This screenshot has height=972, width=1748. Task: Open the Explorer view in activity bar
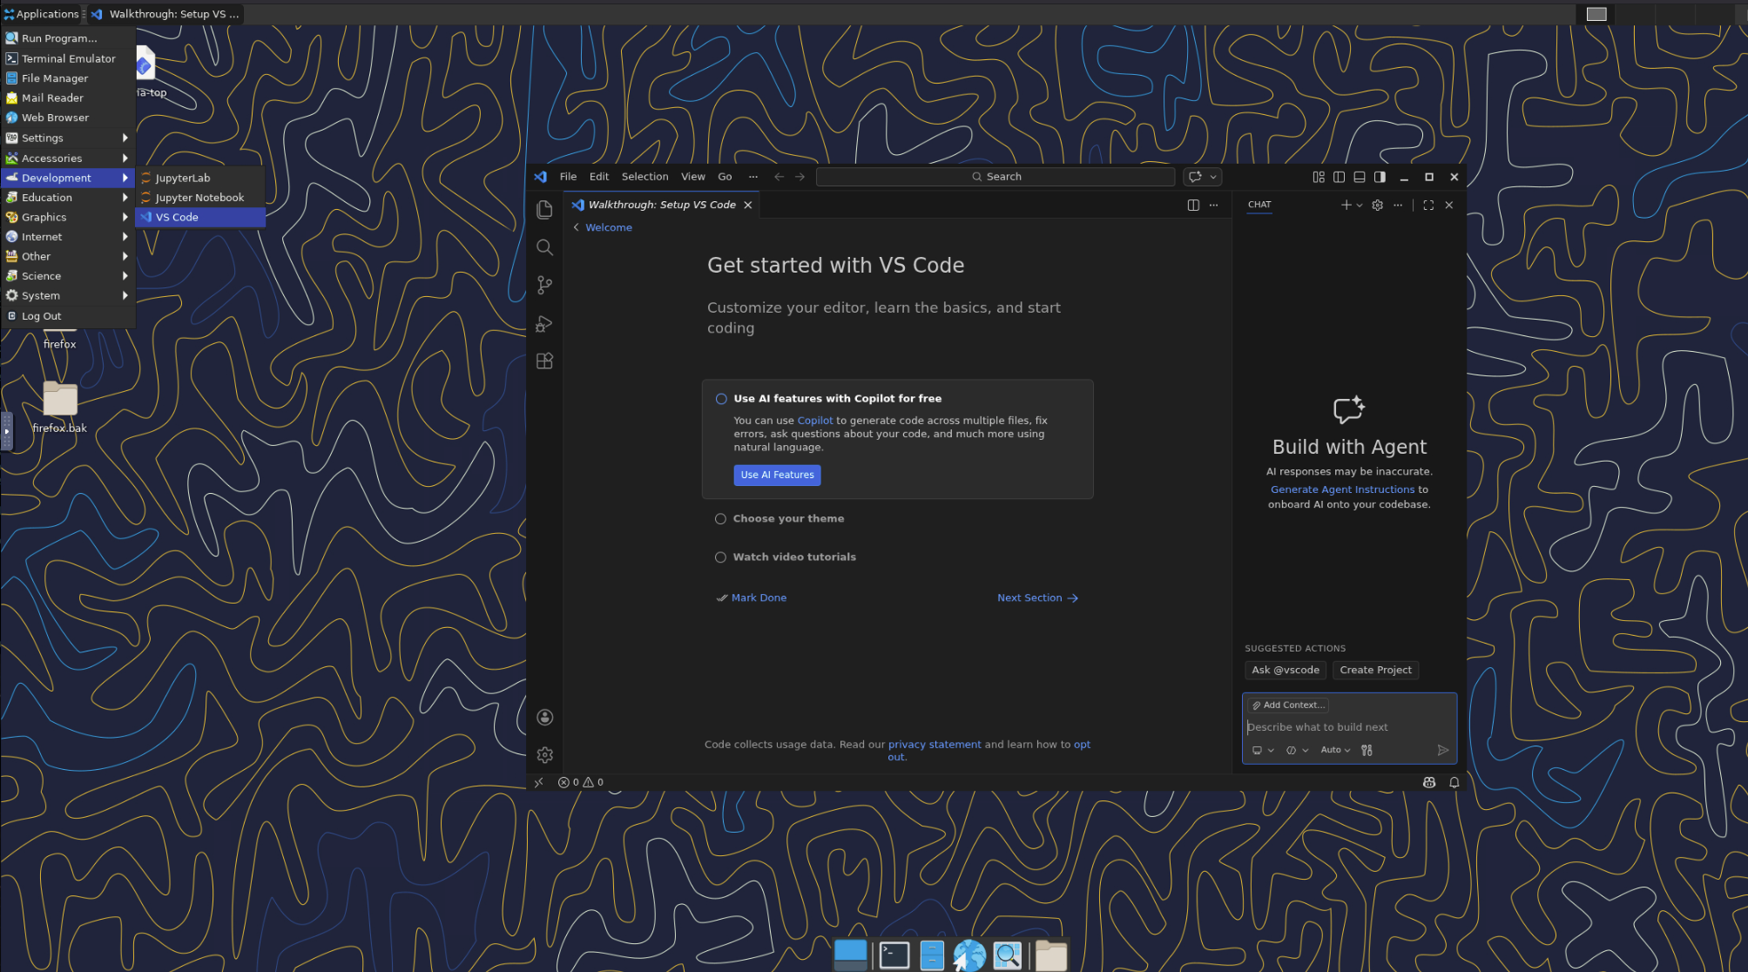(x=544, y=210)
